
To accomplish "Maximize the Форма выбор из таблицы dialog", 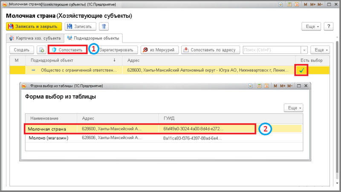I will [x=299, y=86].
